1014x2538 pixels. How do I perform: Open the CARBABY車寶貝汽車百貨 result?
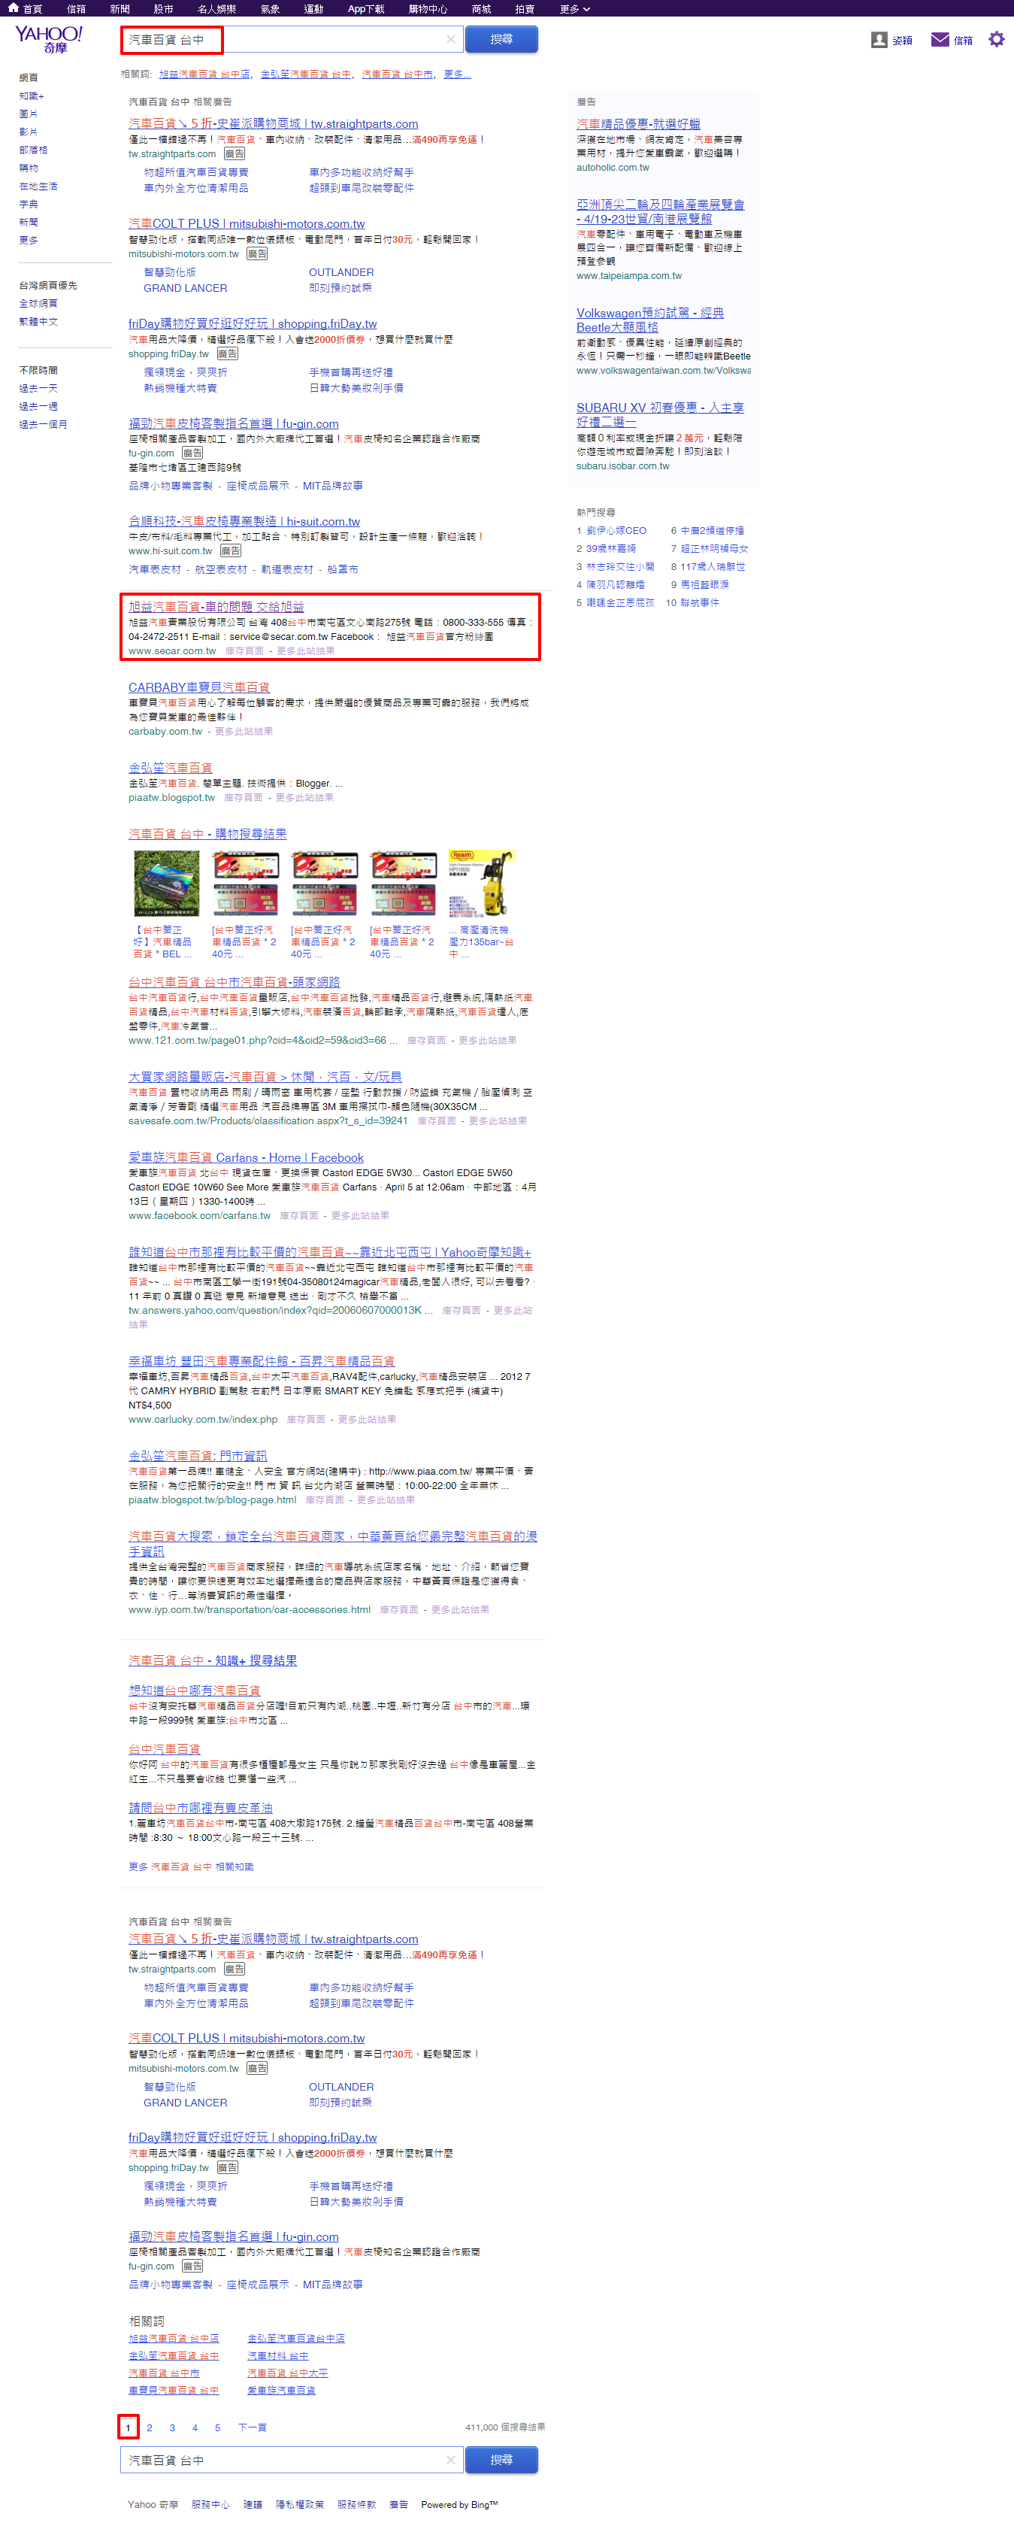[x=199, y=687]
